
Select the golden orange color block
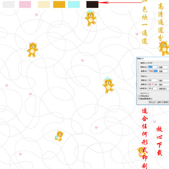coord(59,4)
